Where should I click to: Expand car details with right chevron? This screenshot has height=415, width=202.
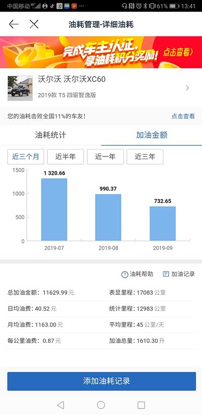click(x=187, y=88)
